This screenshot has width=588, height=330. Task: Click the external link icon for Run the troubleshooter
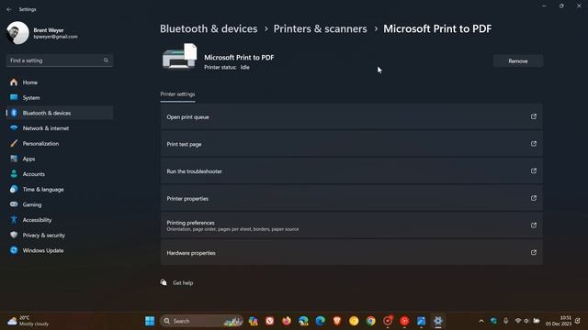[x=533, y=171]
